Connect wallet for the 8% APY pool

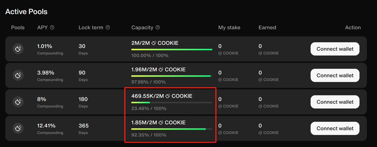point(335,102)
